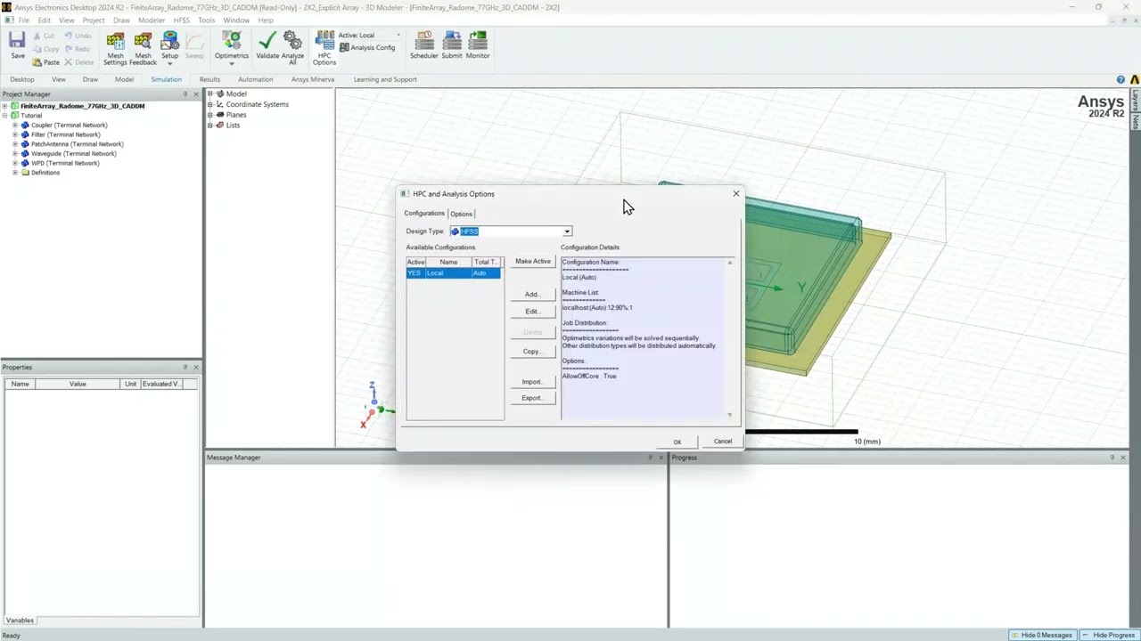Close the Properties panel
Viewport: 1141px width, 641px height.
tap(196, 367)
